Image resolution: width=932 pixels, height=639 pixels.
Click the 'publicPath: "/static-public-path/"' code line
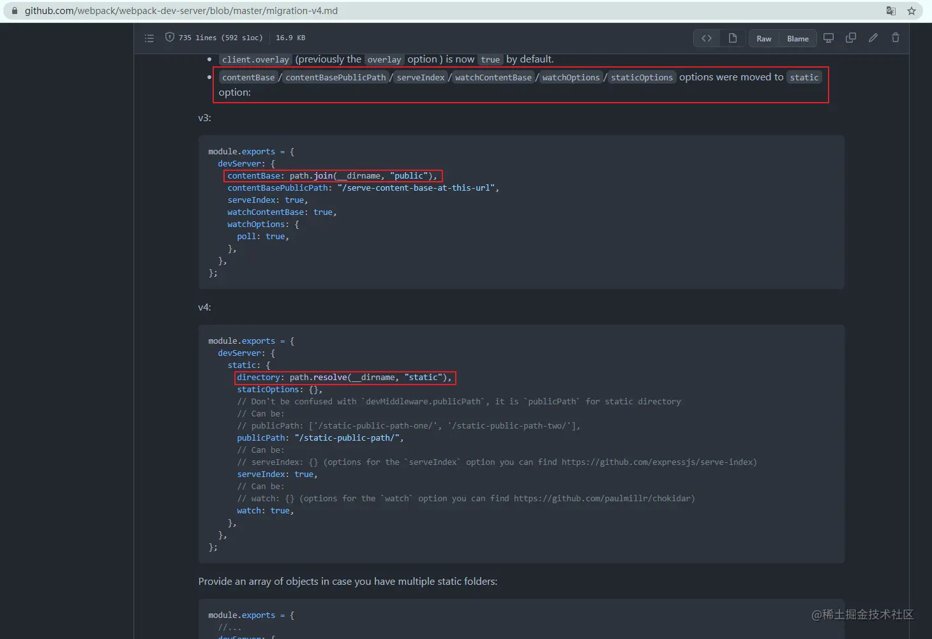click(320, 438)
